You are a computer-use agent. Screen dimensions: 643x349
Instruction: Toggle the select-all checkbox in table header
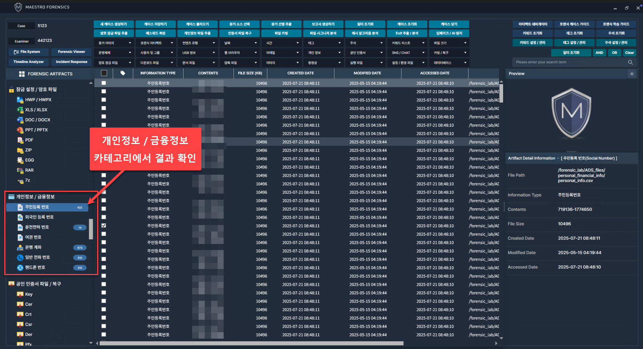(104, 73)
